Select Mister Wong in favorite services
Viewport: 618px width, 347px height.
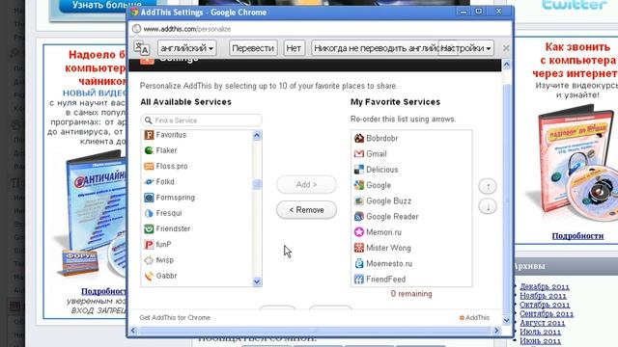pos(411,248)
